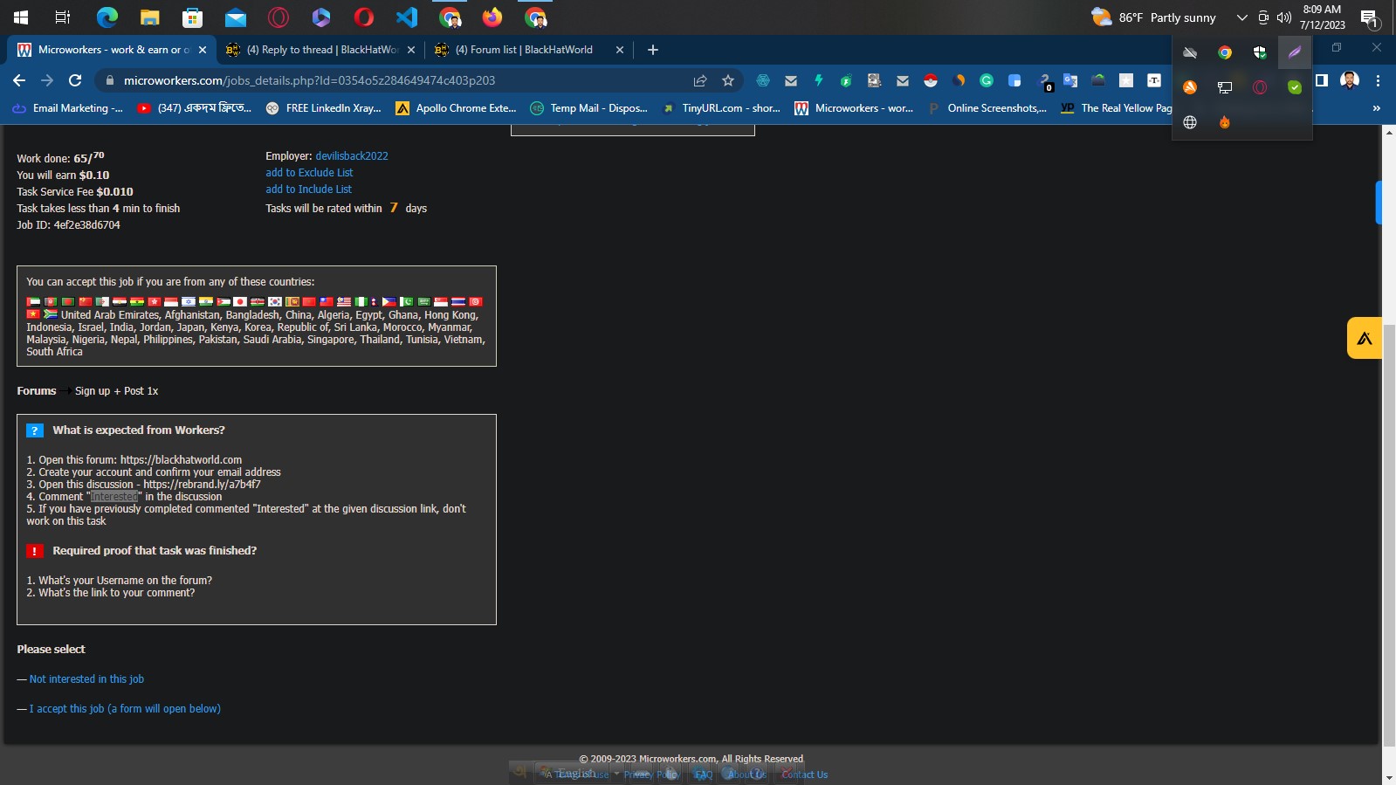Open the clock showing 8:09 AM
Screen dimensions: 1396x785
tap(1322, 17)
